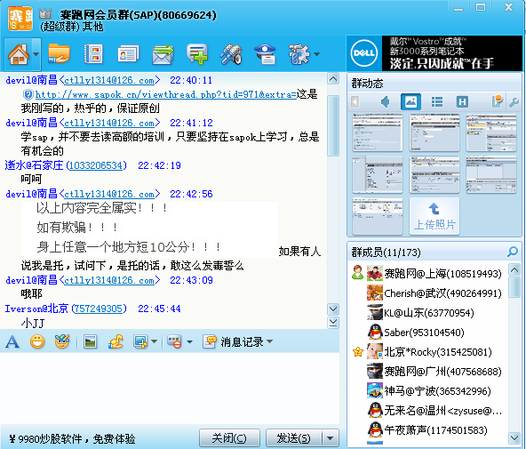The width and height of the screenshot is (526, 449).
Task: Open group shared files folder icon
Action: [59, 53]
